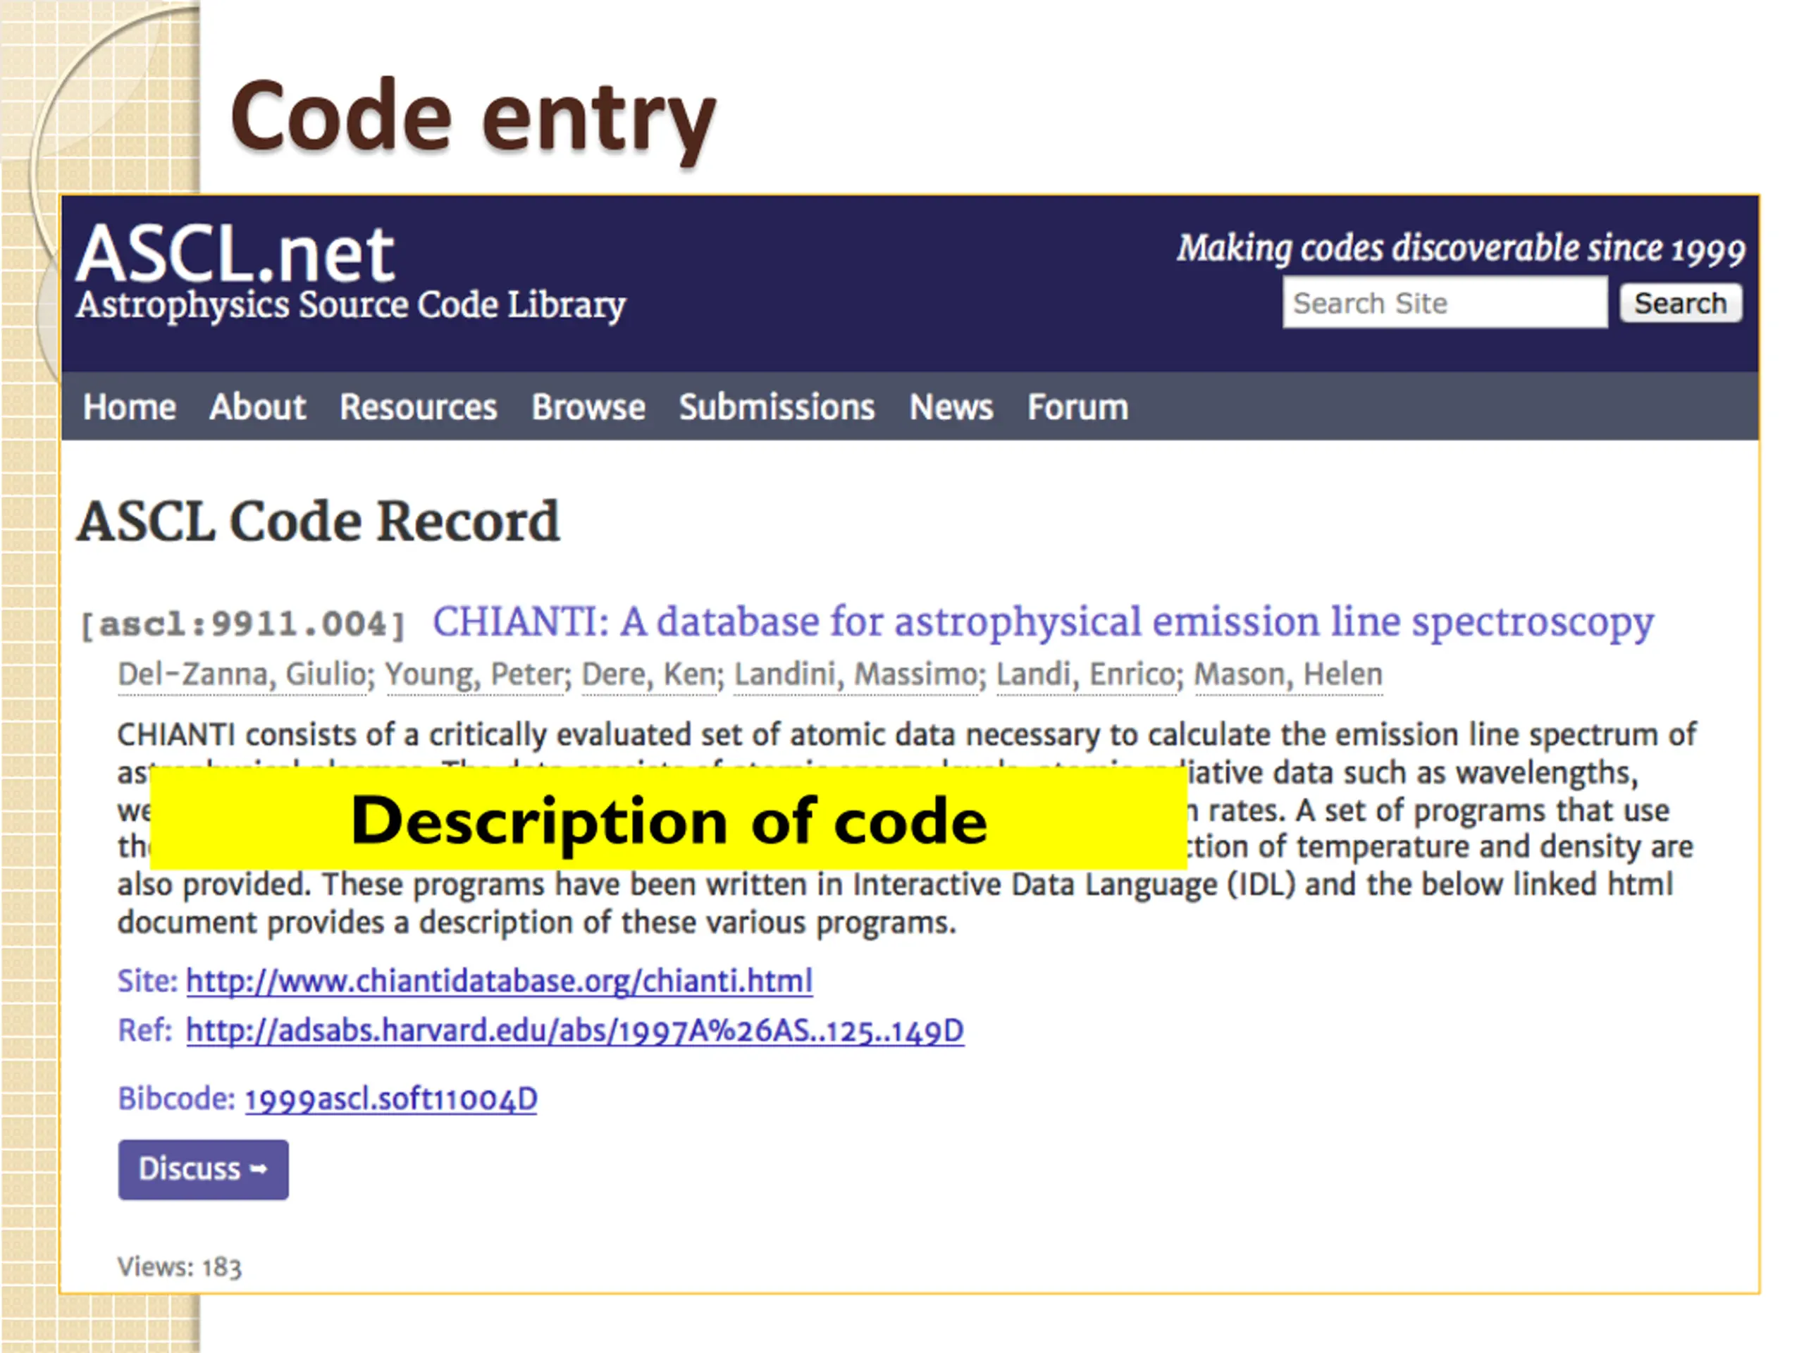
Task: Open the bibcode 1999ascl.soft11004D link
Action: tap(390, 1099)
